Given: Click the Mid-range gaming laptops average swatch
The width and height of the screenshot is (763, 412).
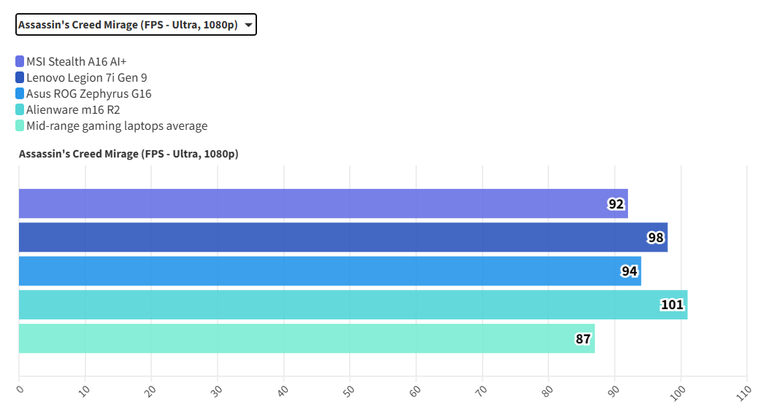Looking at the screenshot, I should (20, 125).
